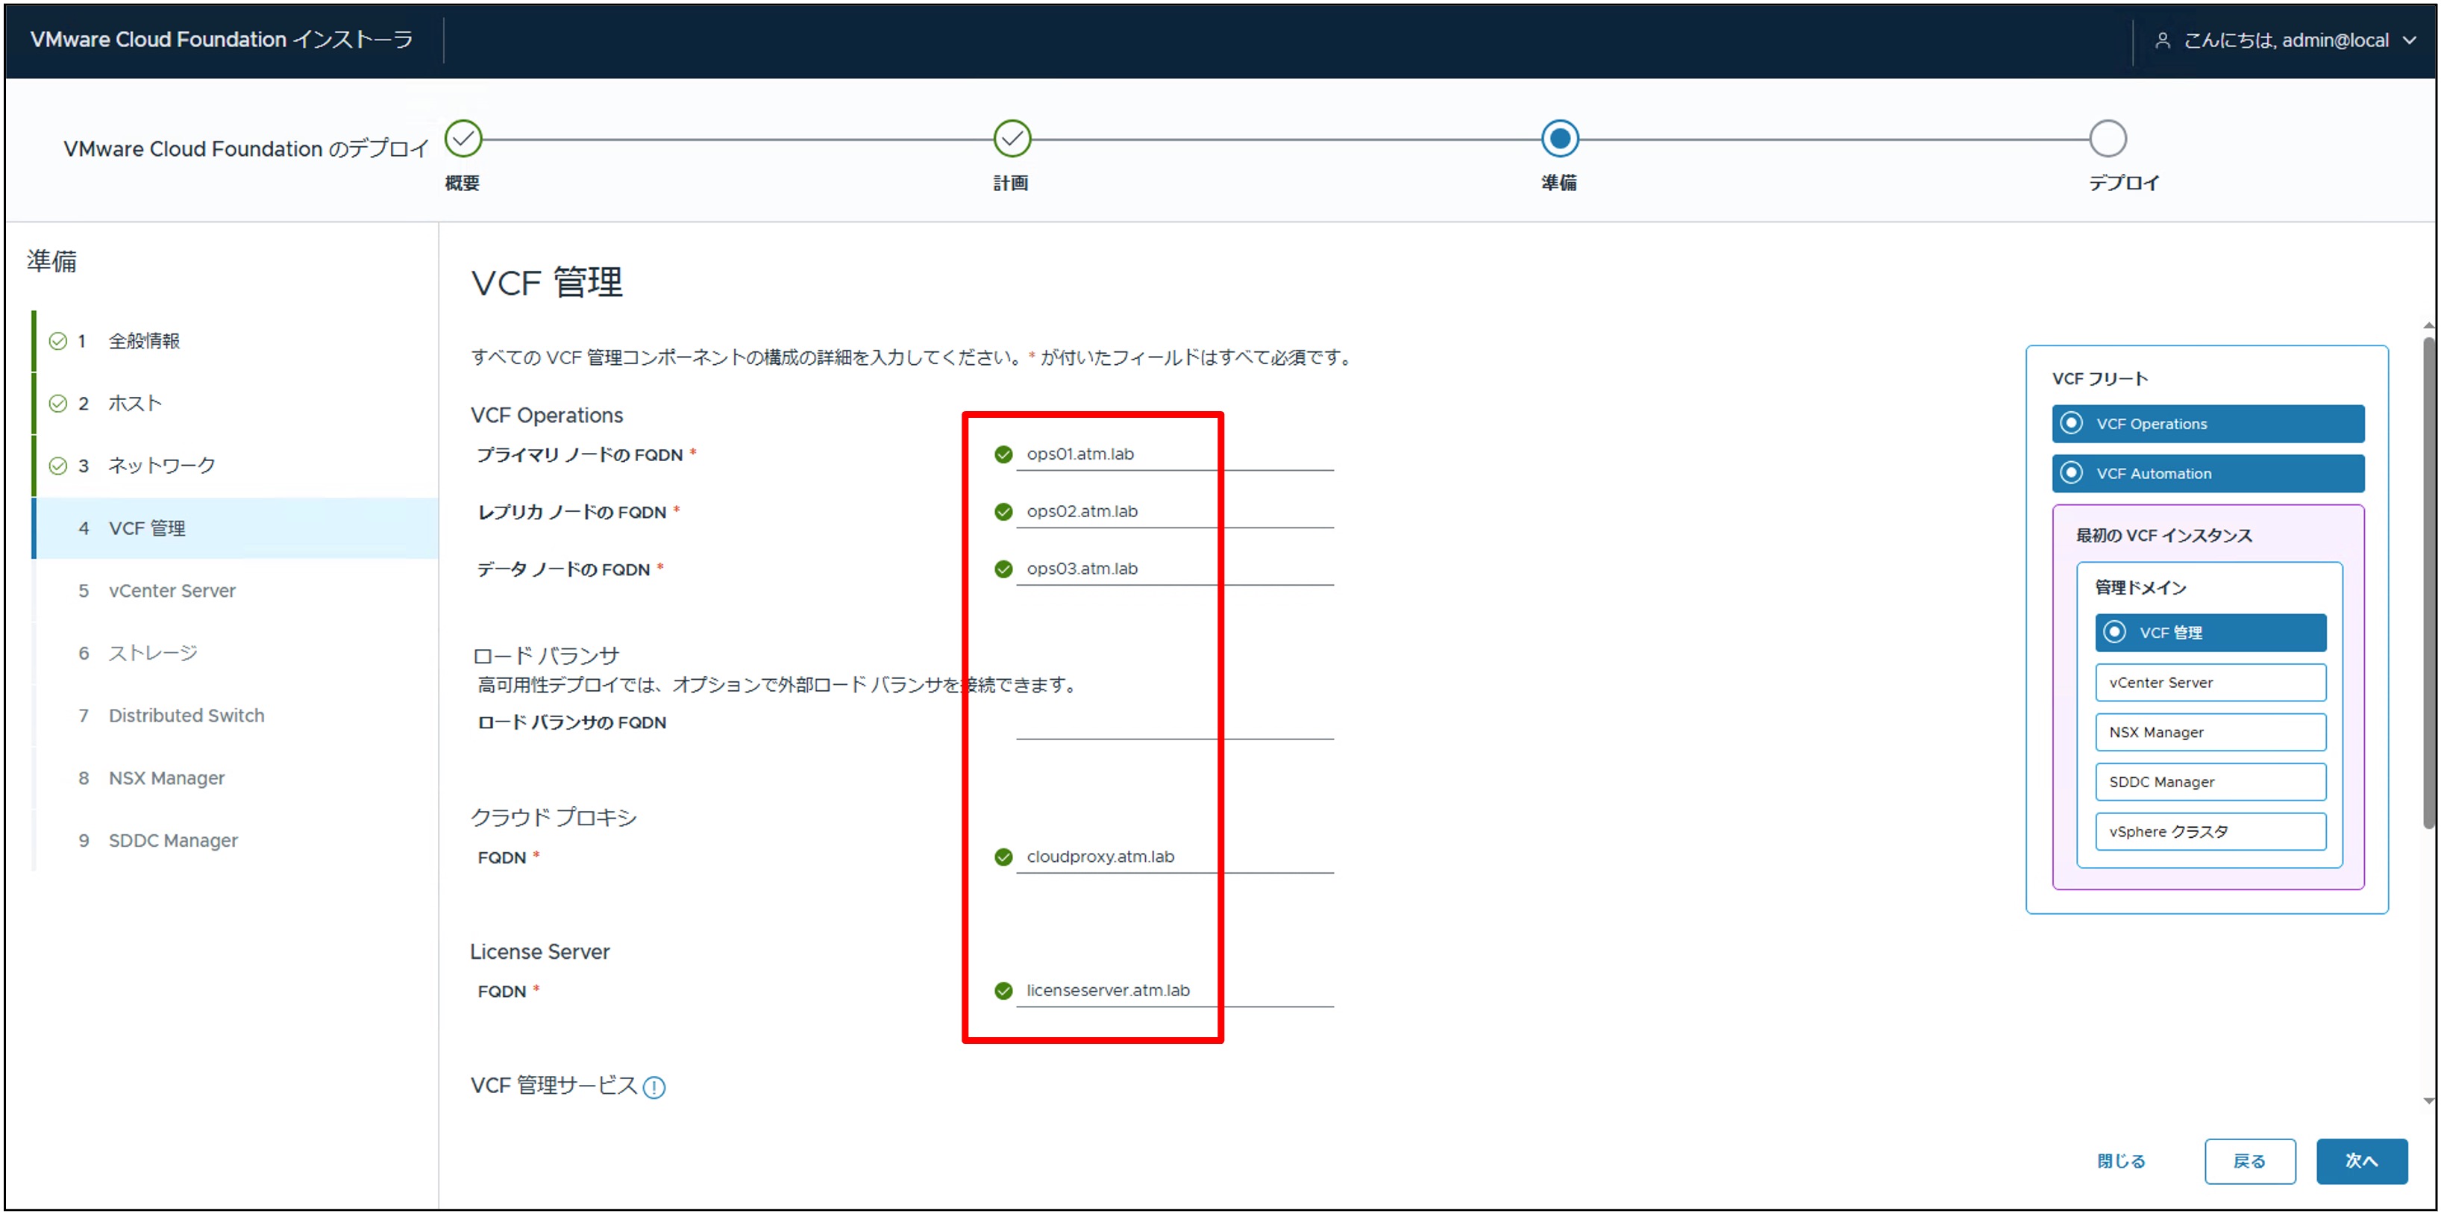Viewport: 2441px width, 1214px height.
Task: Open the ネットワーク step in sidebar
Action: (x=235, y=466)
